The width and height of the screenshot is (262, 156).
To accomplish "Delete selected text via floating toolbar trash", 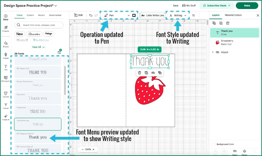I will point(139,73).
